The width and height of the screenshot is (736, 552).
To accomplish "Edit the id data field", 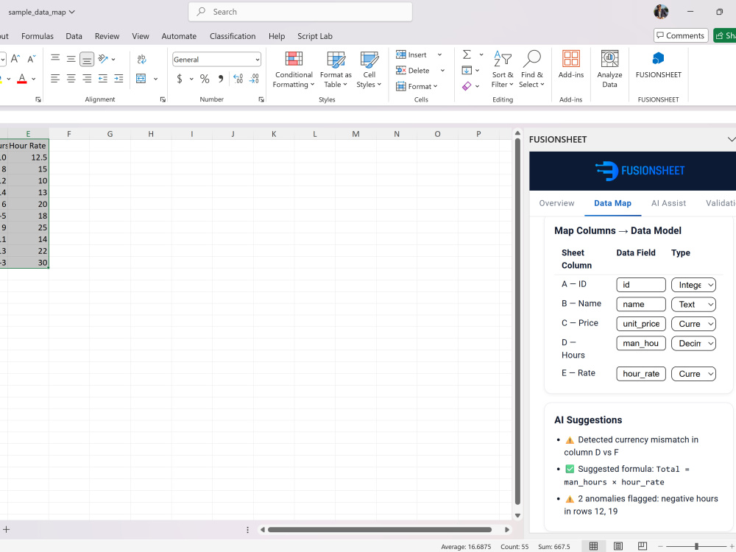I will coord(641,285).
